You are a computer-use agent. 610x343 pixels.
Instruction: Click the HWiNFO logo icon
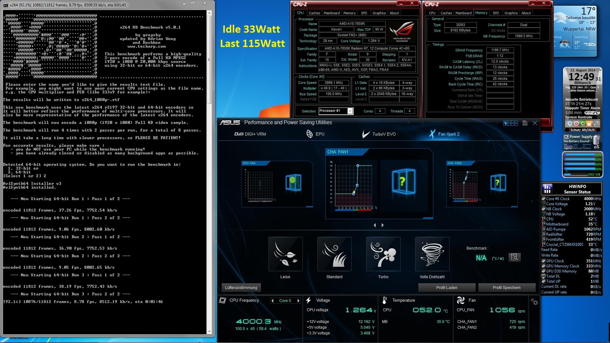547,189
